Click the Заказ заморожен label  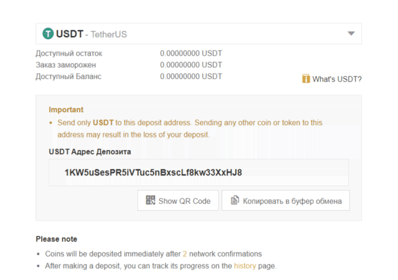tap(66, 65)
